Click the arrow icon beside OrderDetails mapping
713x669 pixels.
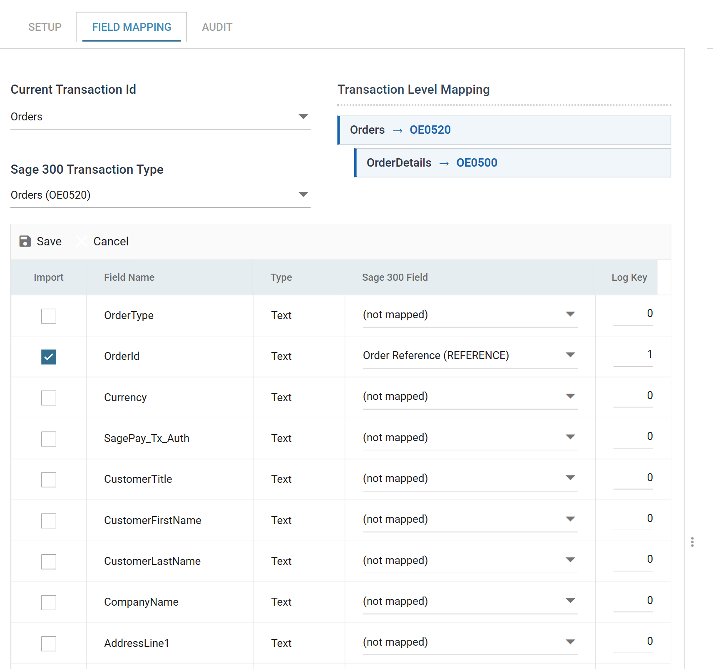(444, 163)
